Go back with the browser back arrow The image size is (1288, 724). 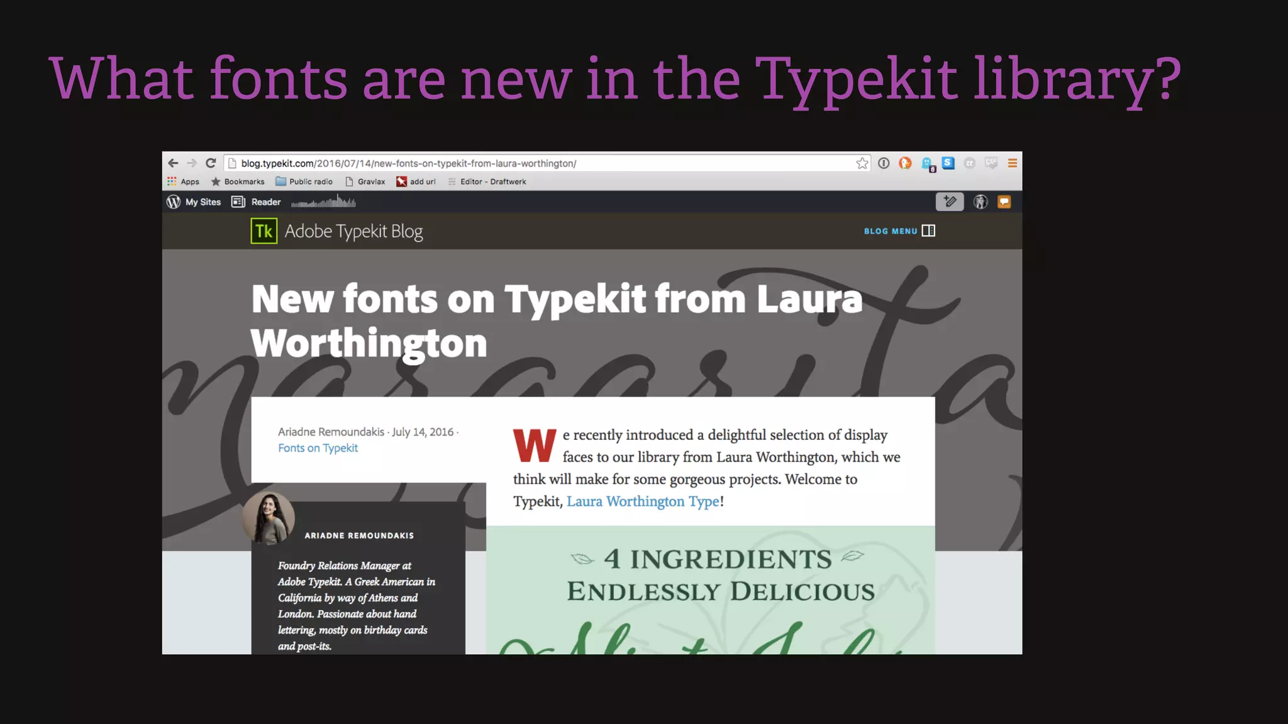[x=174, y=163]
